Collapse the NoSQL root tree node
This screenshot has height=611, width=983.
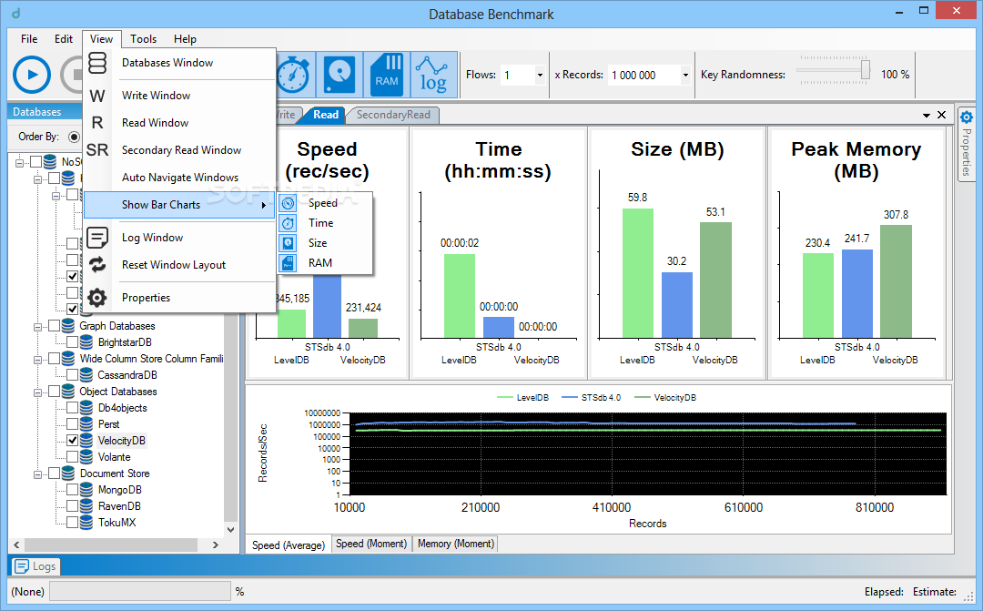(x=19, y=162)
